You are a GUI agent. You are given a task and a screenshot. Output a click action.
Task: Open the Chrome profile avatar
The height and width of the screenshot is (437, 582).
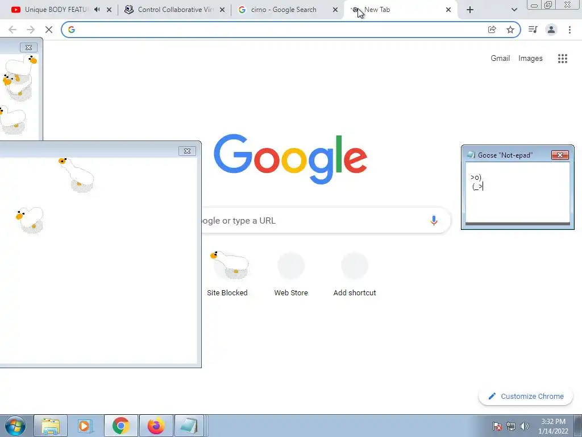[551, 30]
